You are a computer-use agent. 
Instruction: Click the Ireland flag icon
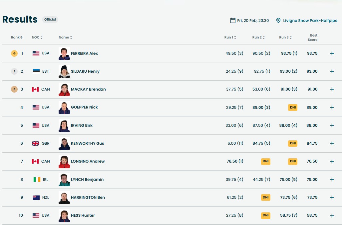click(37, 180)
